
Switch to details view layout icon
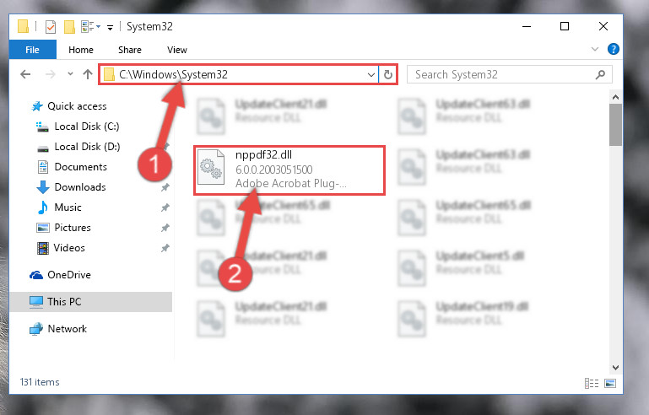592,383
